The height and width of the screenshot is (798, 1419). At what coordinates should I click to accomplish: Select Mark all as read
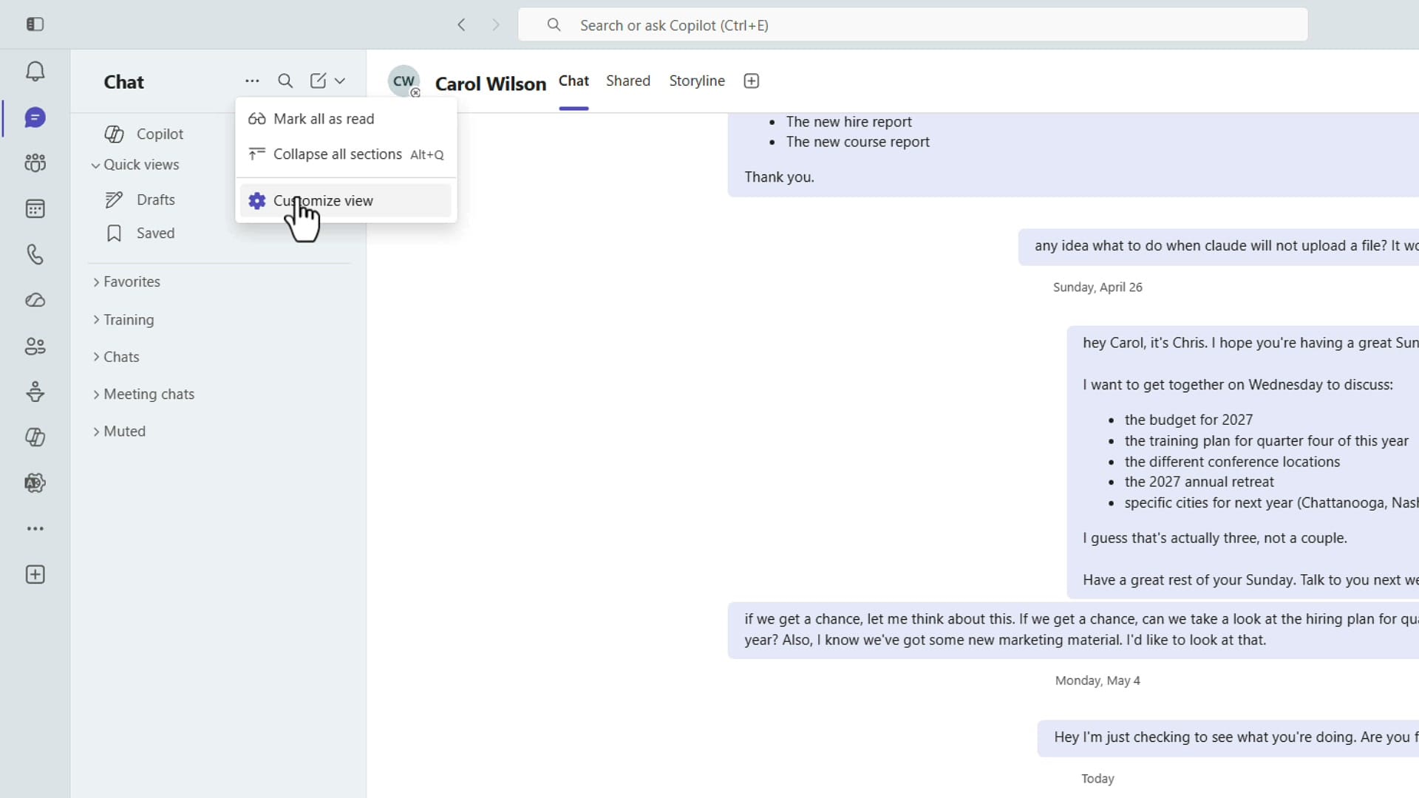[346, 119]
